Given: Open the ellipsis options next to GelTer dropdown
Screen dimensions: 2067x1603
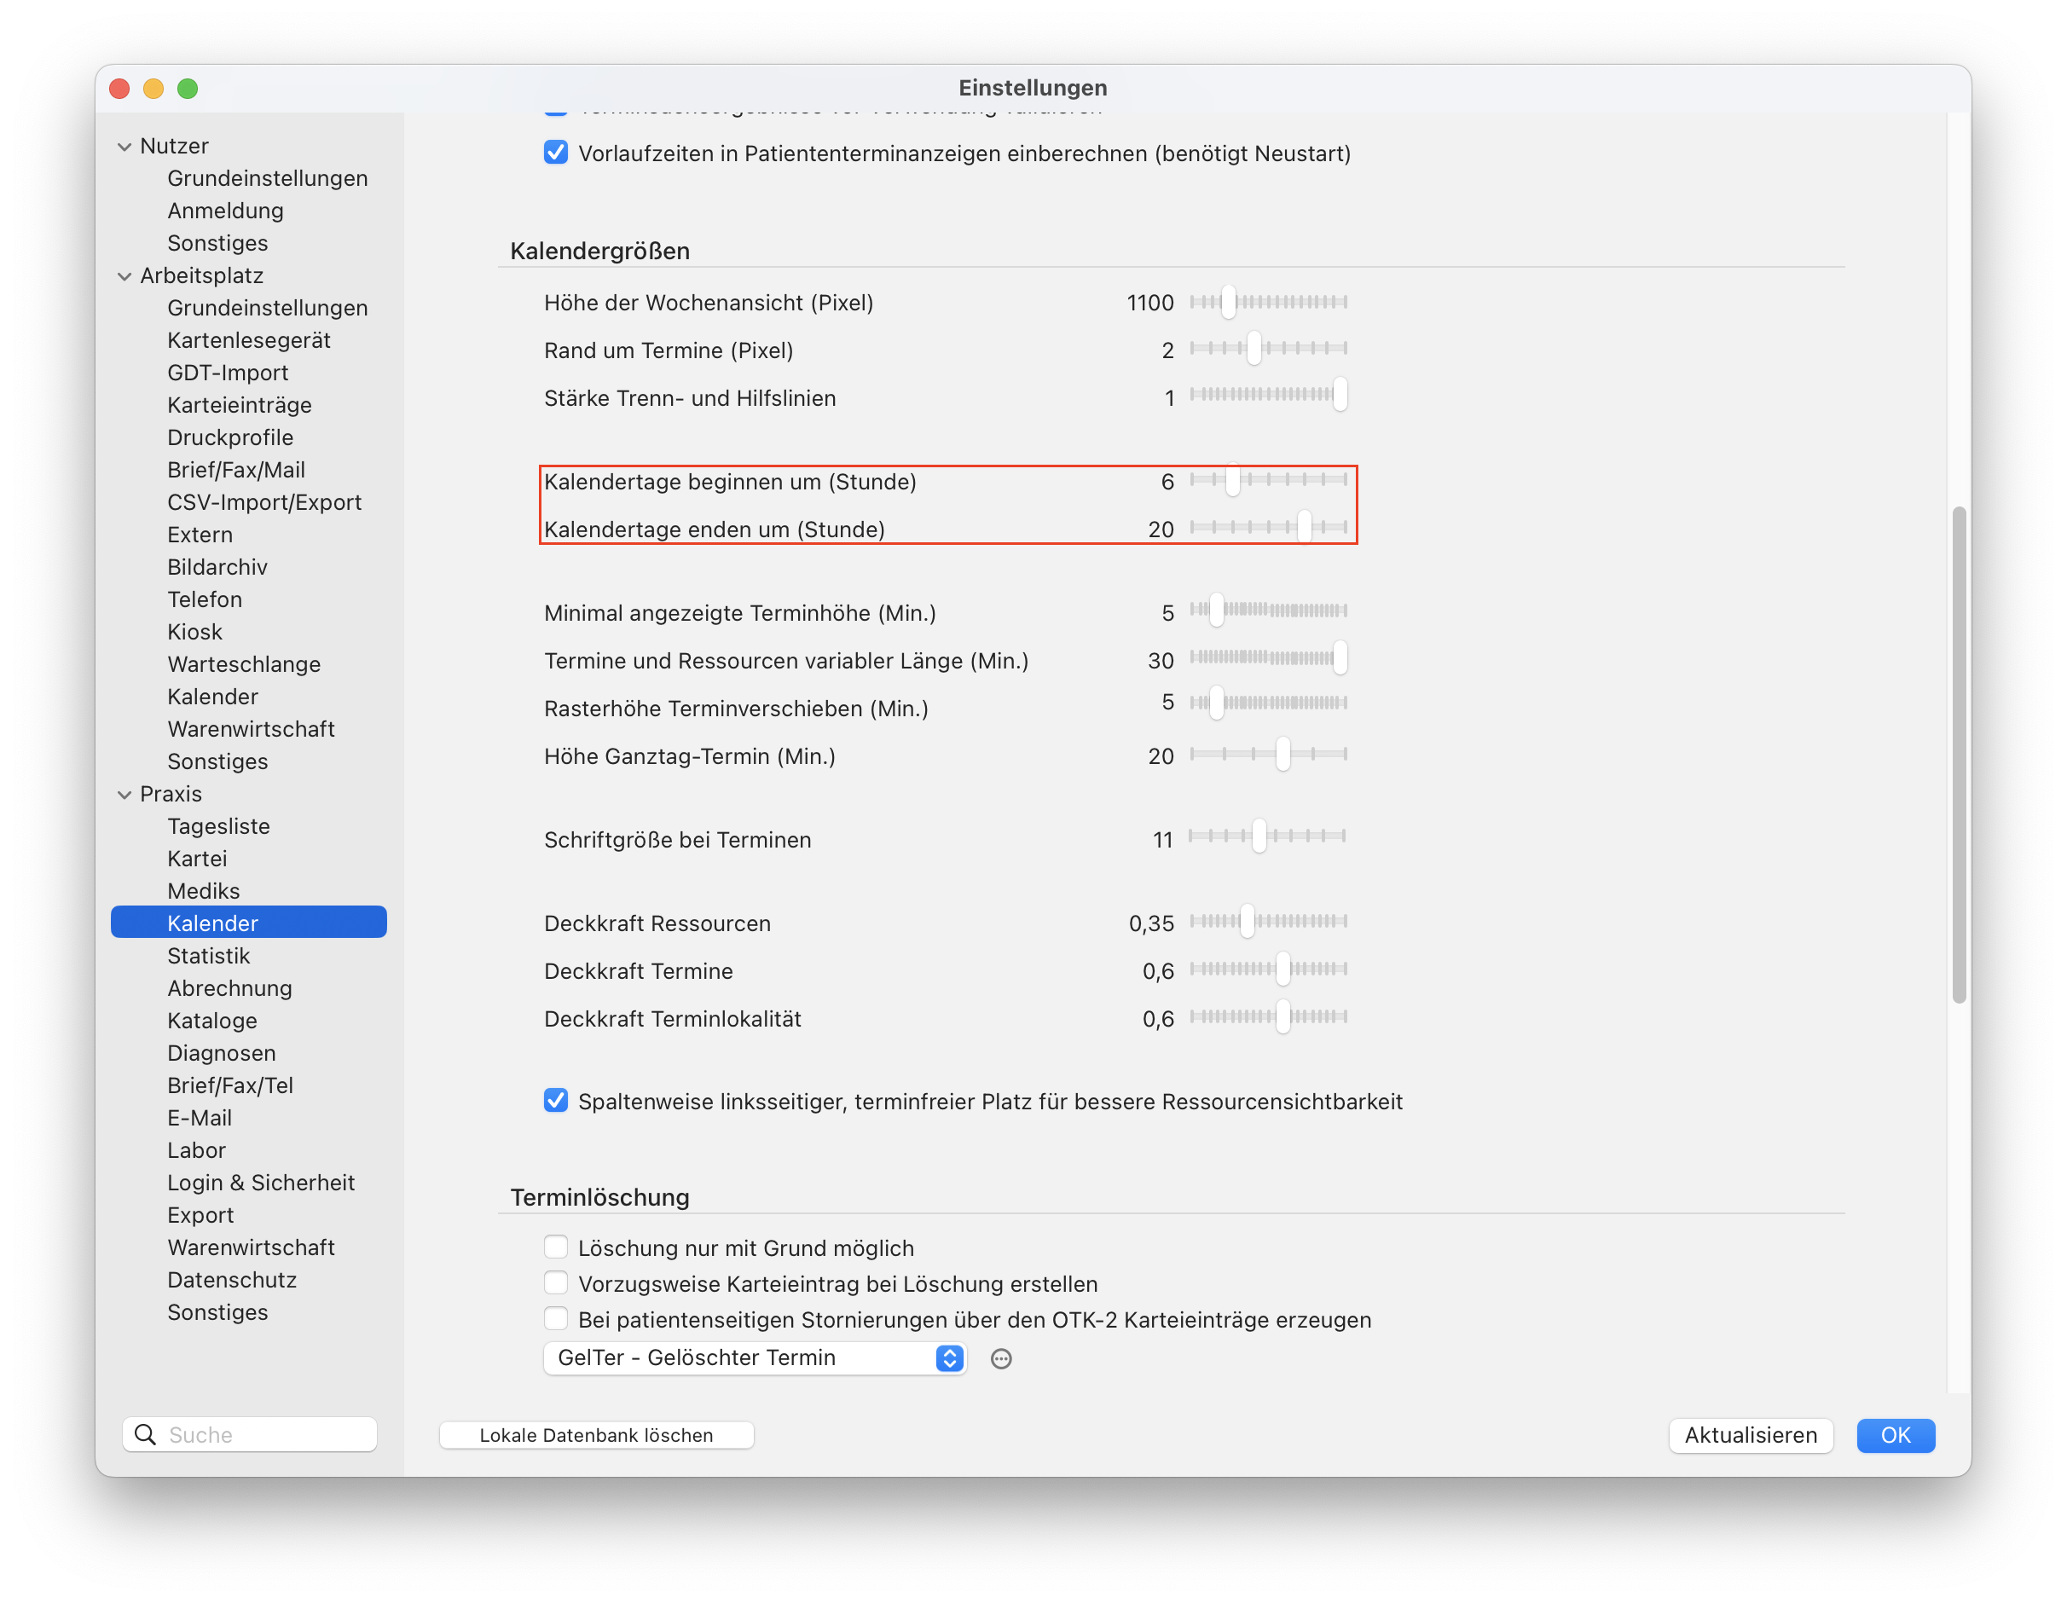Looking at the screenshot, I should (1000, 1359).
